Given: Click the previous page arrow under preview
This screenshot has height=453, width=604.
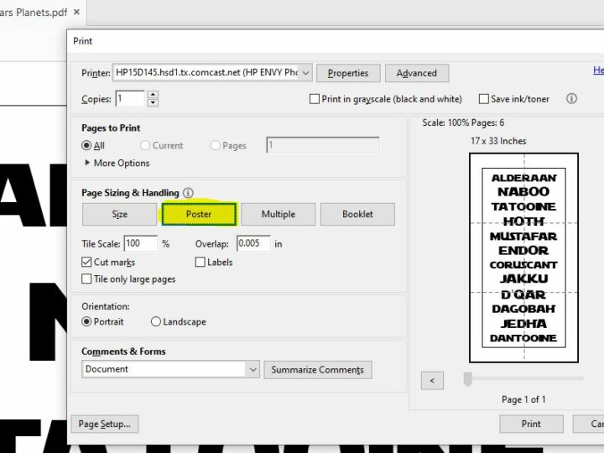Looking at the screenshot, I should [x=432, y=381].
